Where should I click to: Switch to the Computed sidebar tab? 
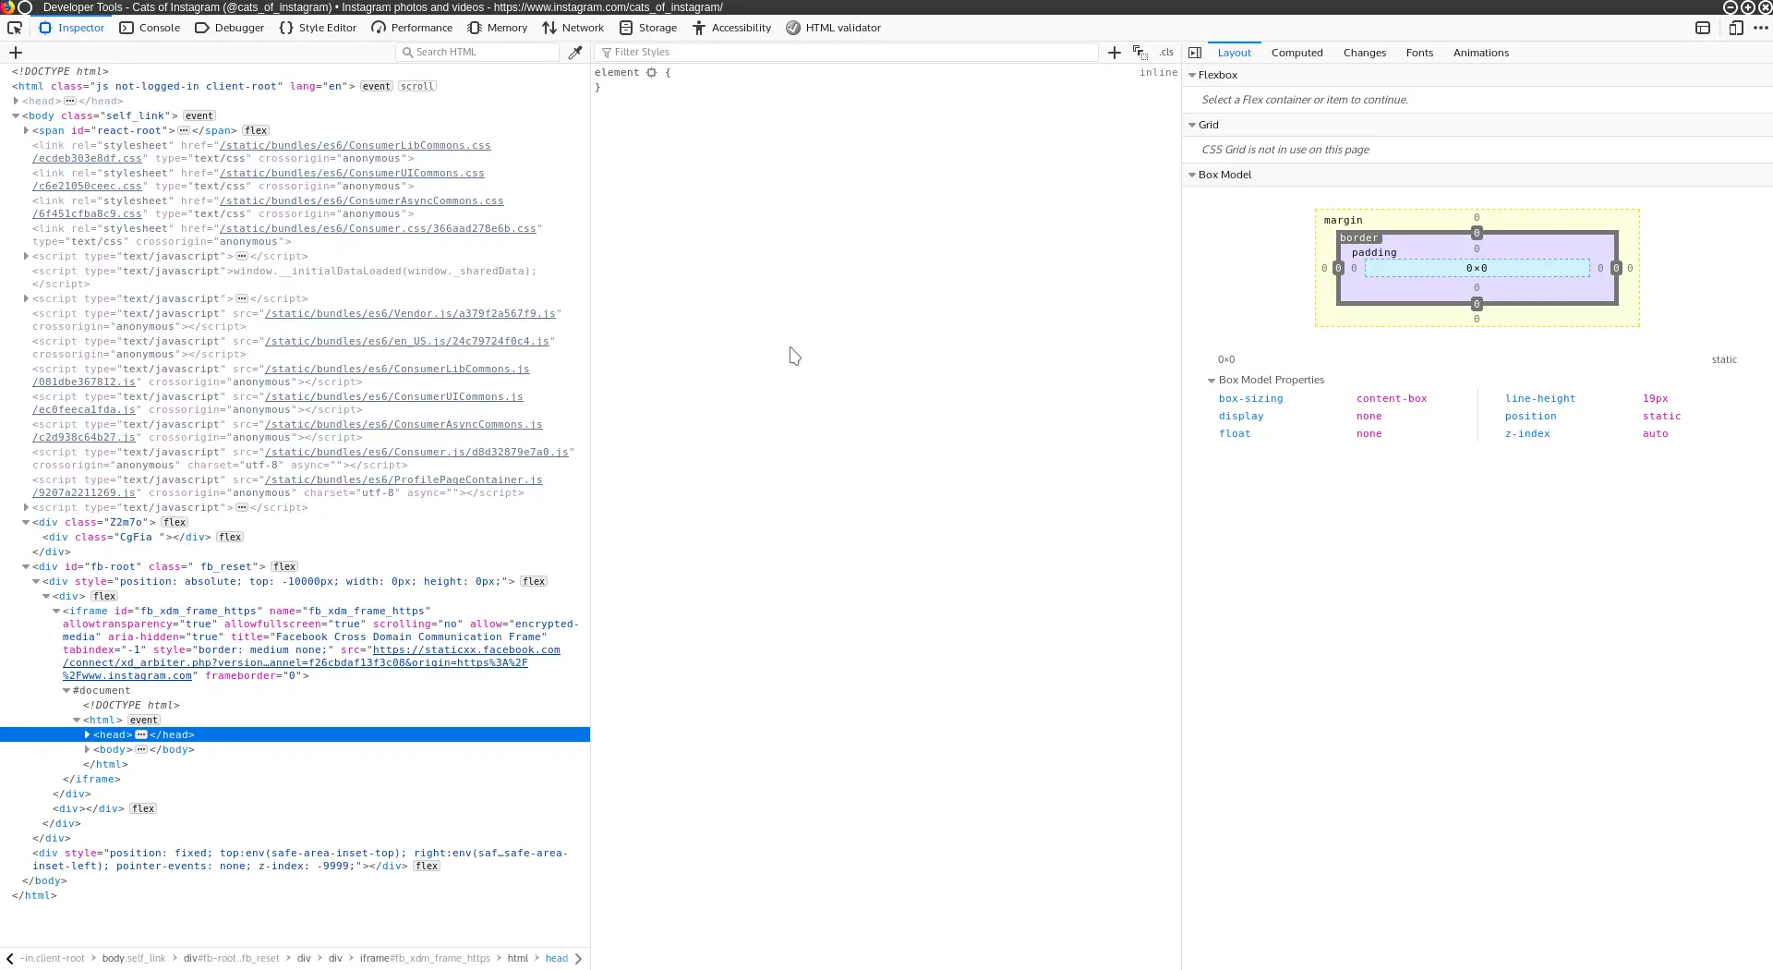1297,53
